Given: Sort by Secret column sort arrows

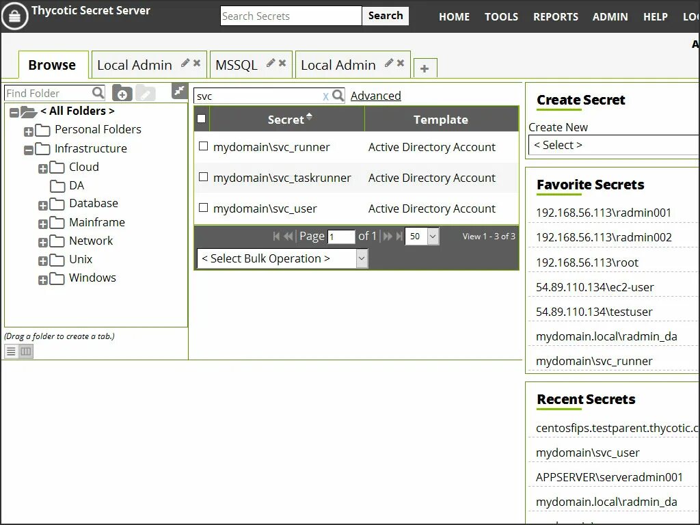Looking at the screenshot, I should click(x=309, y=117).
